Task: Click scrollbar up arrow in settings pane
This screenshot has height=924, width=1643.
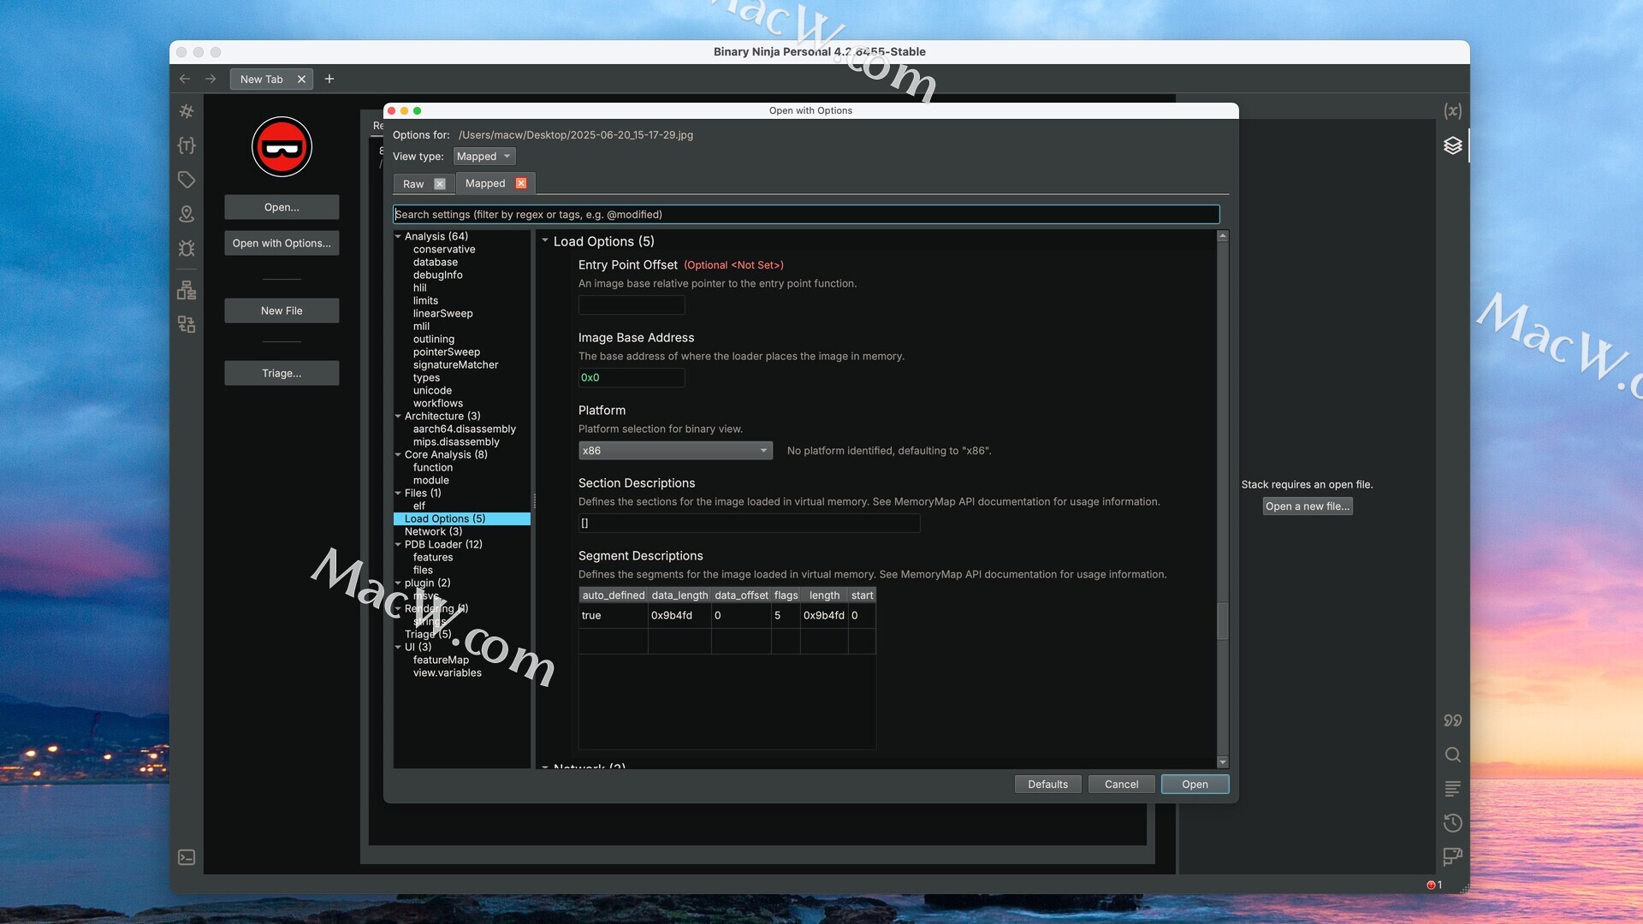Action: pos(1222,236)
